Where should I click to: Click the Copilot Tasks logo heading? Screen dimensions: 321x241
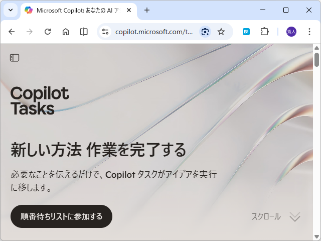coord(40,100)
